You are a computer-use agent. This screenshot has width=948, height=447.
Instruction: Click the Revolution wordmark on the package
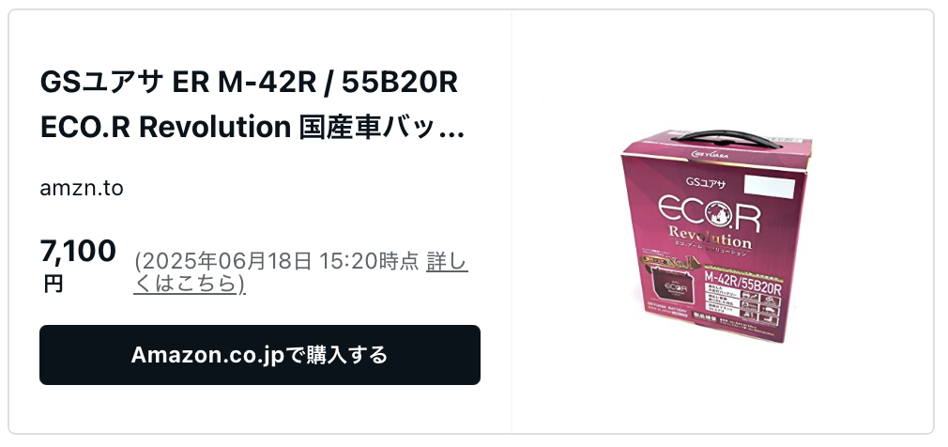710,237
